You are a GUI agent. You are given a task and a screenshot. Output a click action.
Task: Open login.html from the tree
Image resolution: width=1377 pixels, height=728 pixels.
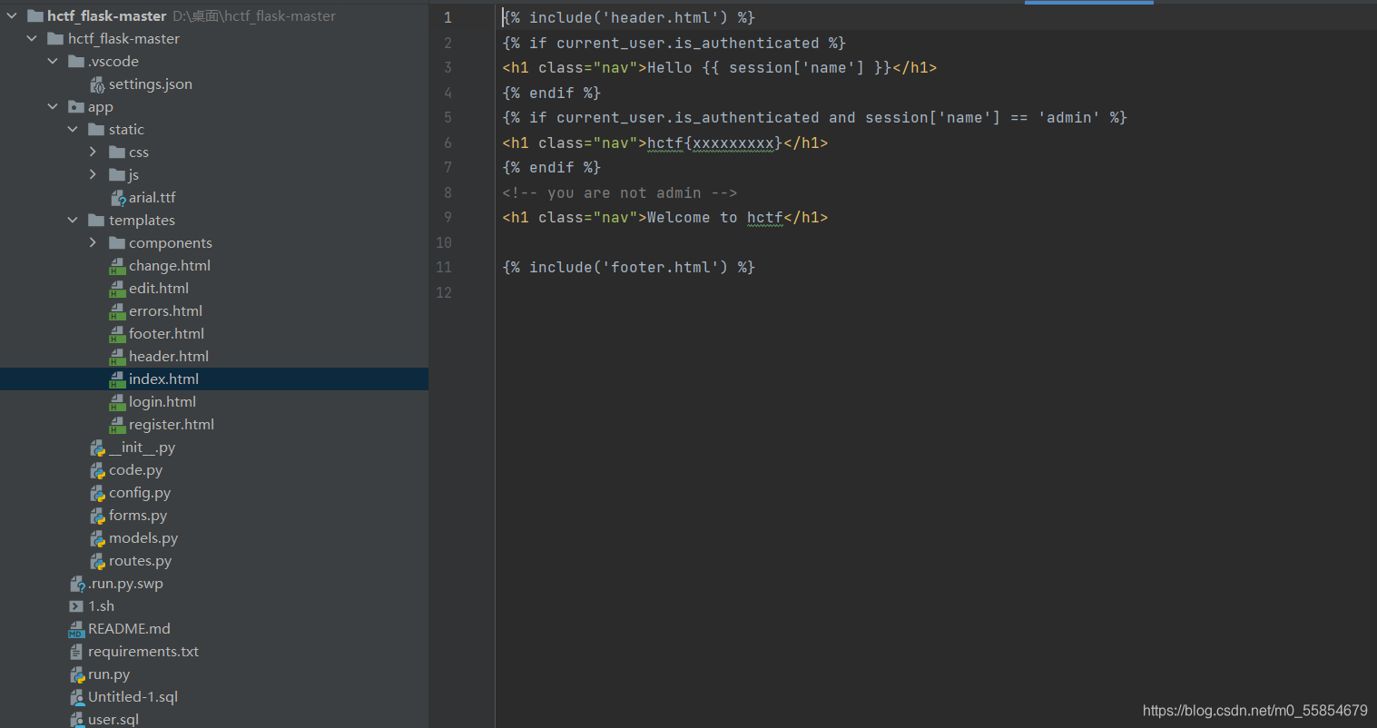tap(162, 401)
